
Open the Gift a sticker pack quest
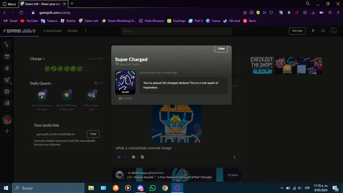pos(91,100)
